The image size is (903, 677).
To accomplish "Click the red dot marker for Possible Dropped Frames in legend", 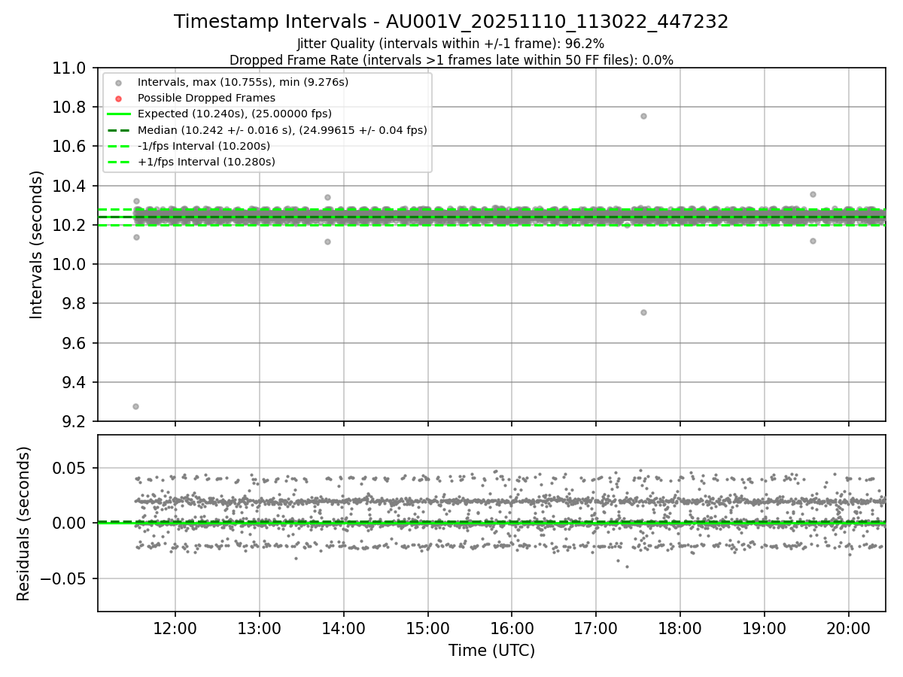I will tap(118, 99).
